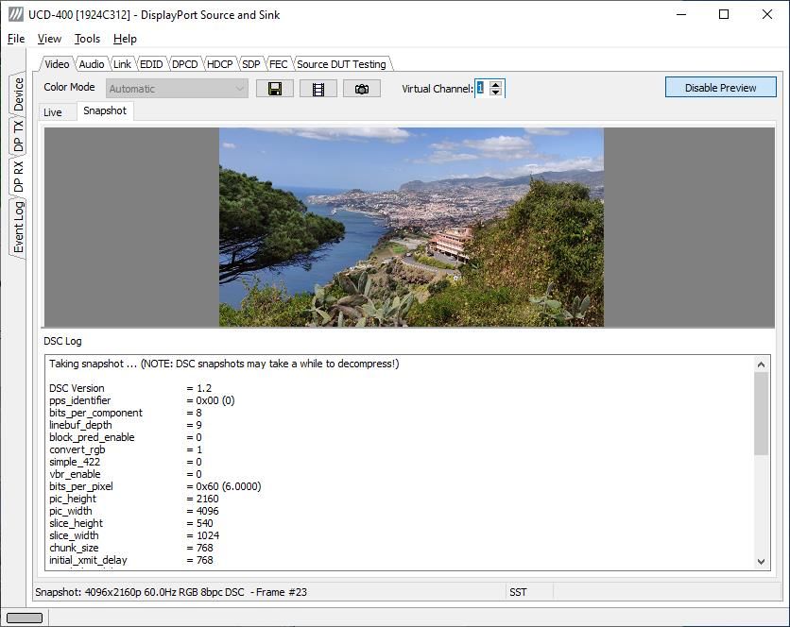
Task: Click the 'linebuf_depth' log line
Action: (126, 425)
